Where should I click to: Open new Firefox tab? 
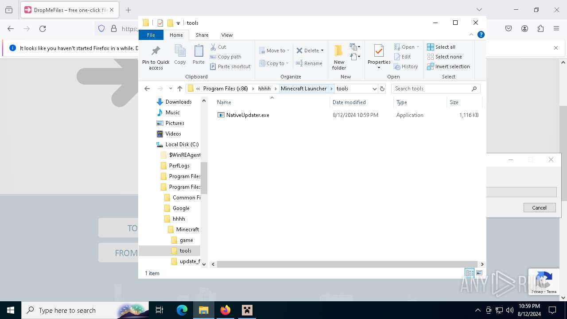pyautogui.click(x=128, y=10)
